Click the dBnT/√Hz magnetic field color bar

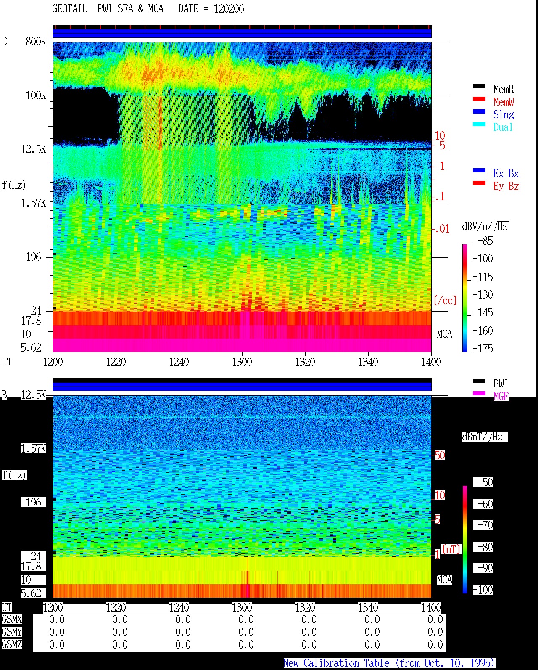pos(465,540)
